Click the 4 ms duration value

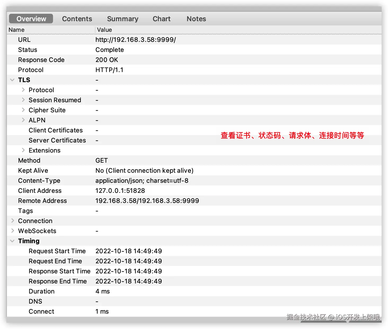[103, 291]
